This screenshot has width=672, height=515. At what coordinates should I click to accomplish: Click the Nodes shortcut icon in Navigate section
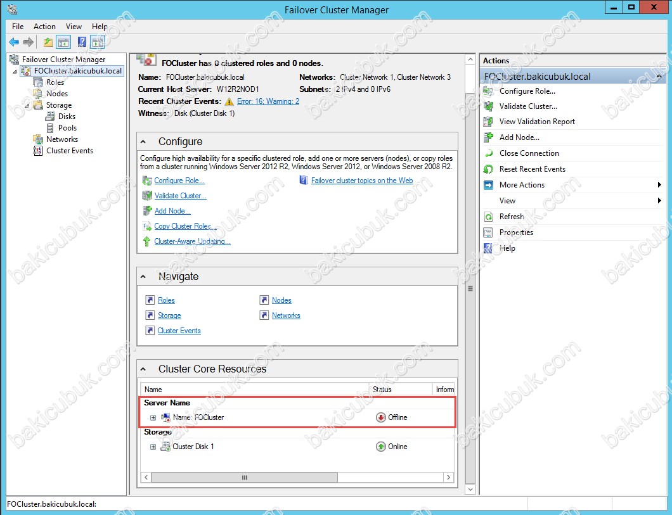(x=264, y=300)
